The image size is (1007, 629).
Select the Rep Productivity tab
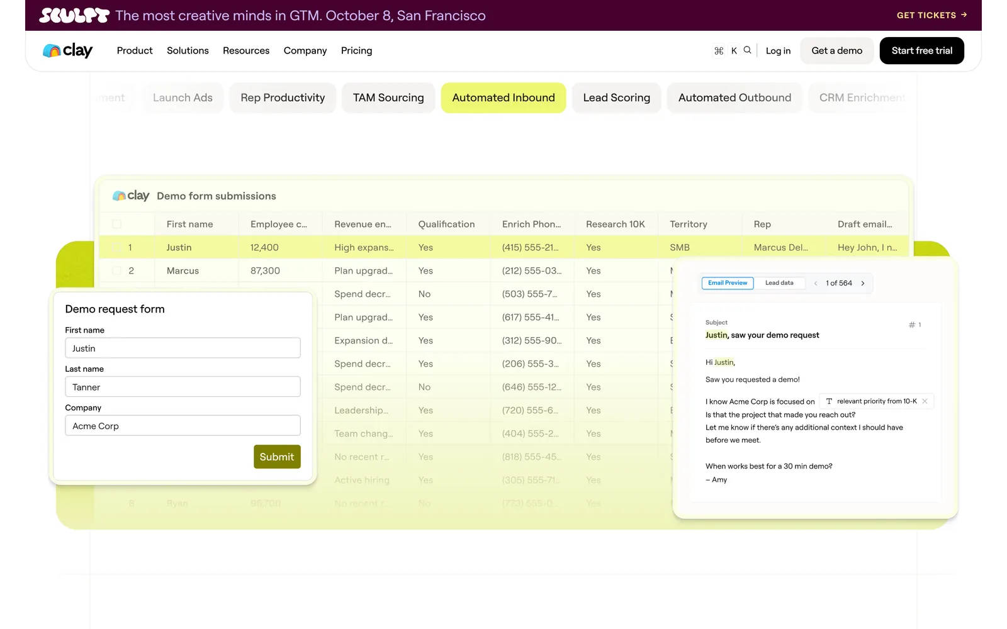click(x=283, y=97)
